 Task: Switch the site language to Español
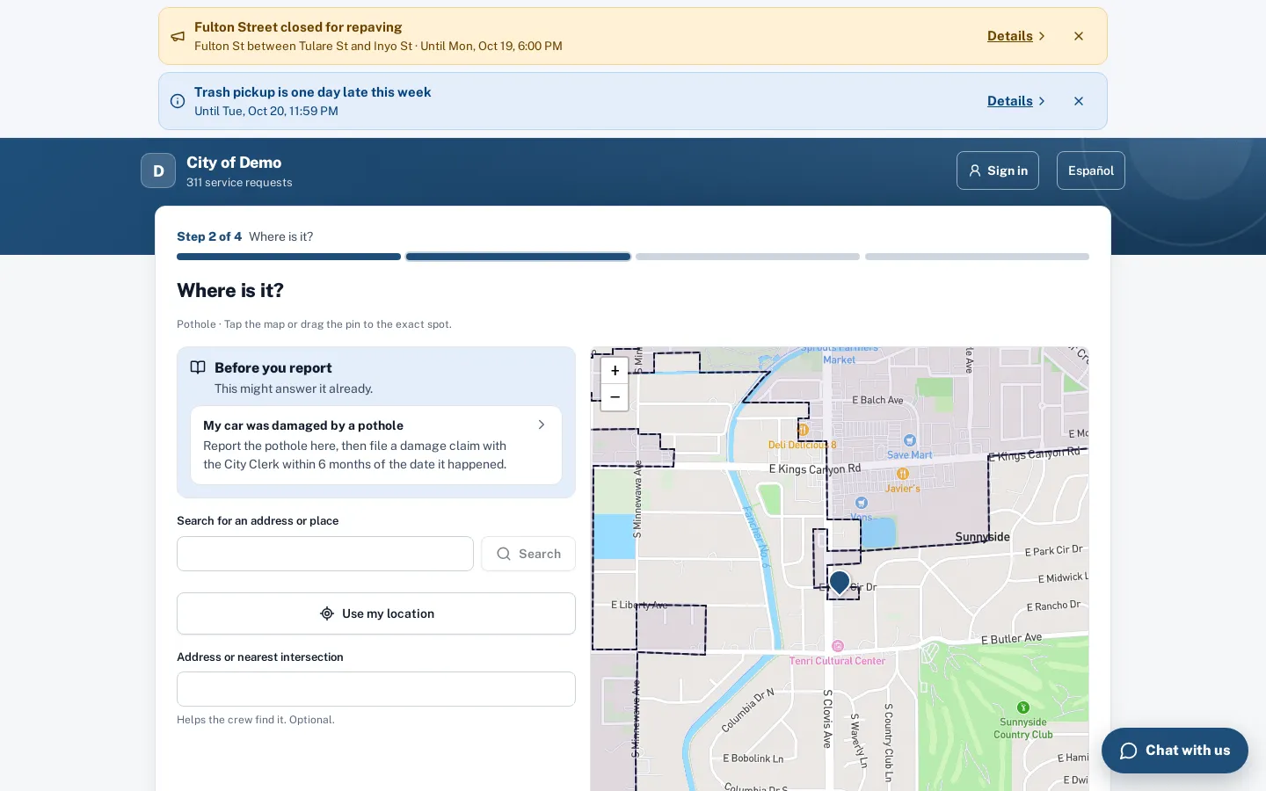point(1091,171)
